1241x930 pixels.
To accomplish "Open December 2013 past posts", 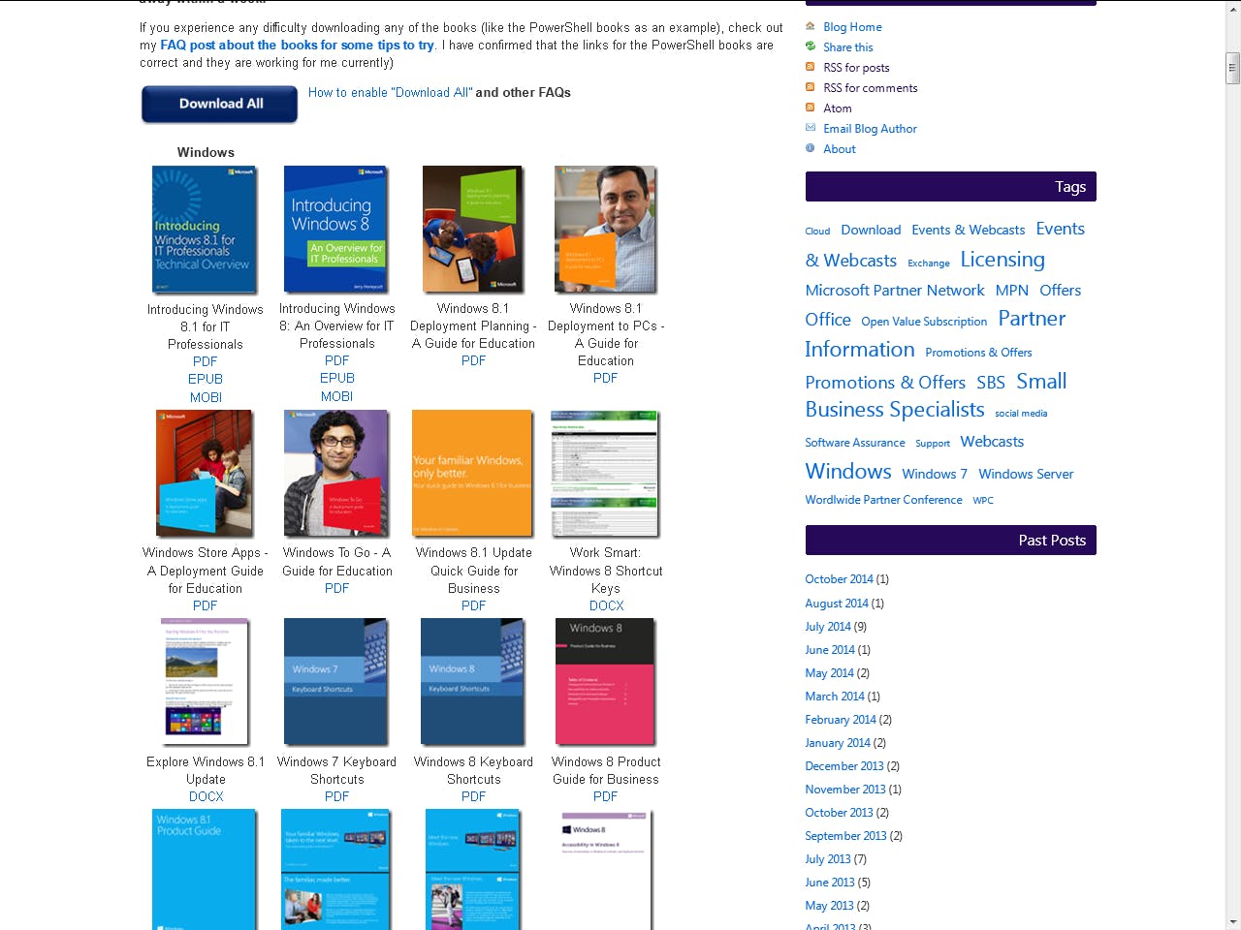I will coord(843,766).
